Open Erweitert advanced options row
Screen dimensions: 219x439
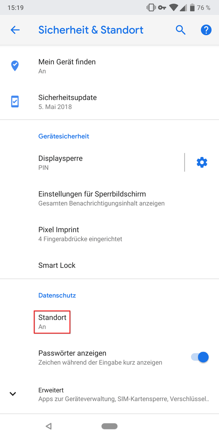pos(109,394)
